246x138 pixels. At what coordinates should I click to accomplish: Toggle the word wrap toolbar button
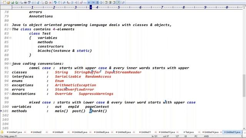[89, 3]
